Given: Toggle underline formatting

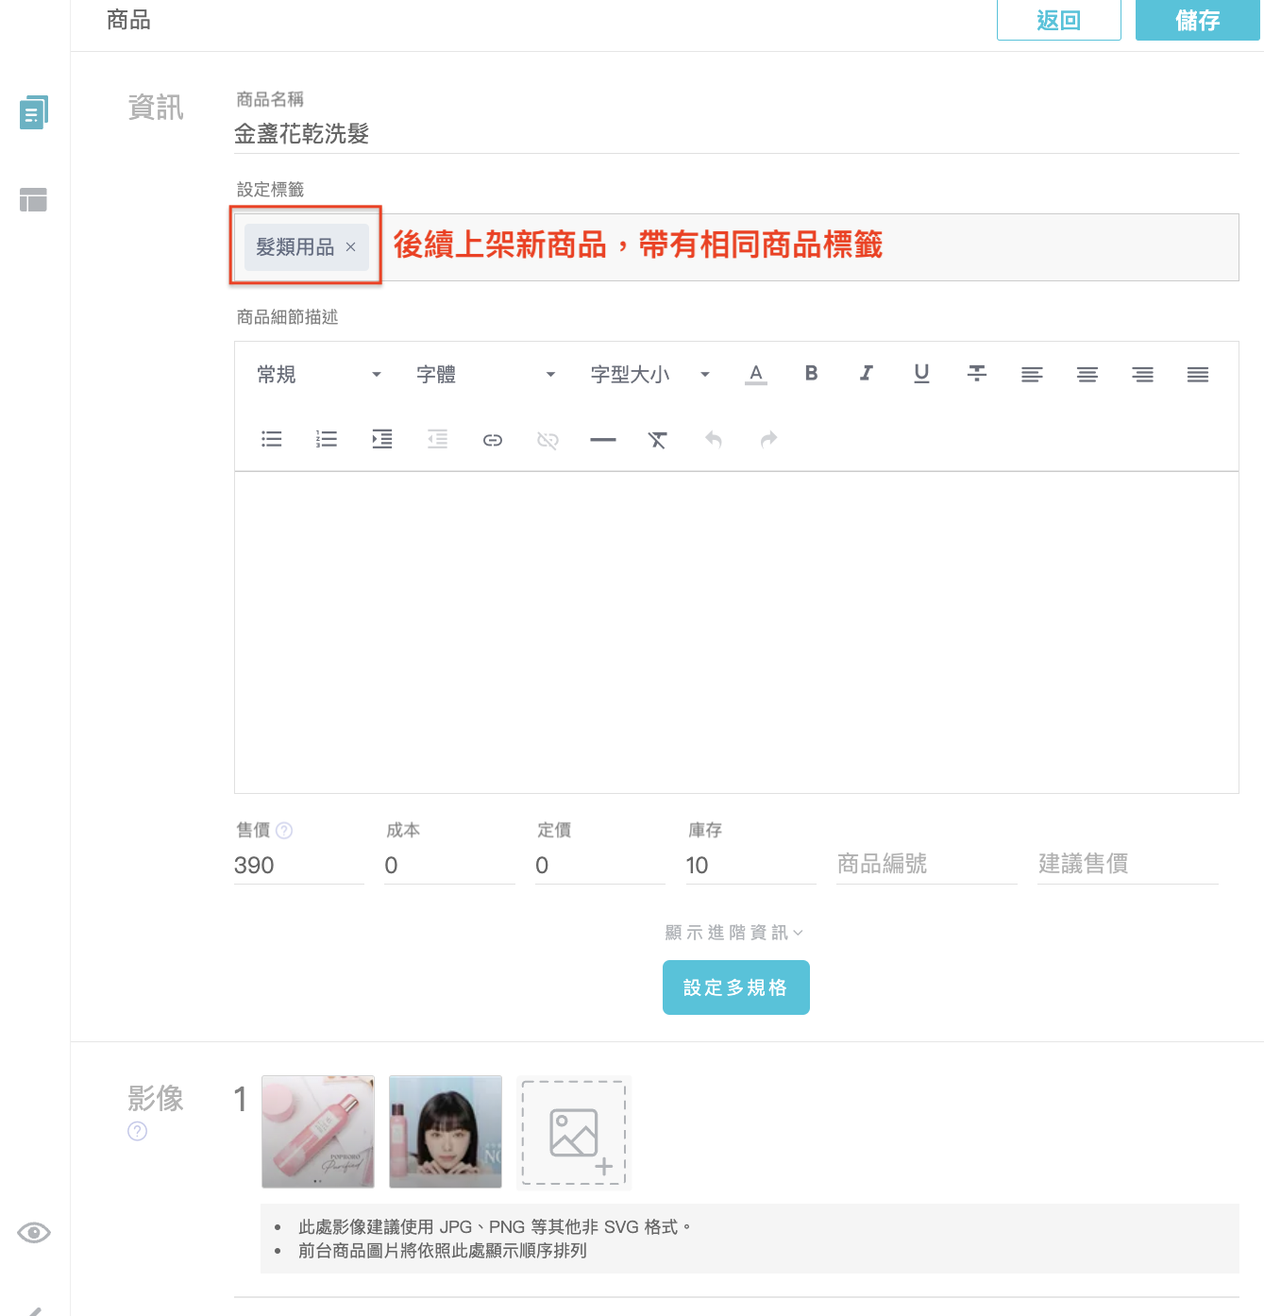Looking at the screenshot, I should click(921, 374).
